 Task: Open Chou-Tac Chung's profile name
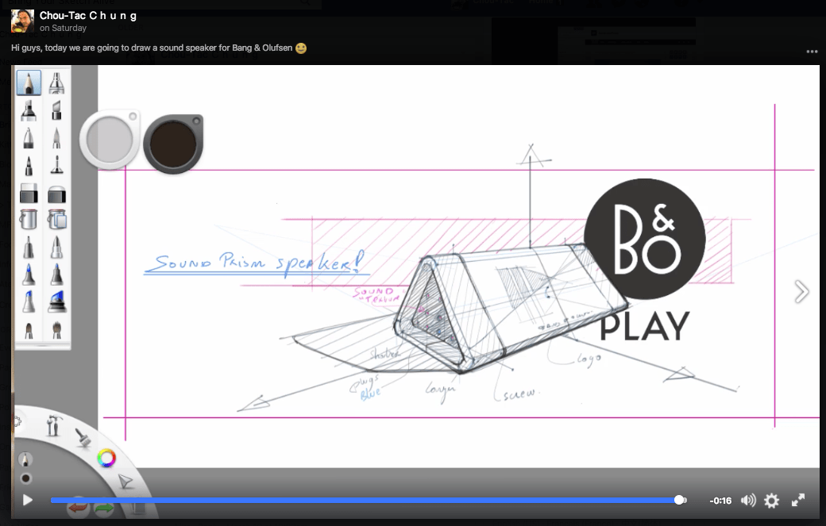pos(88,16)
